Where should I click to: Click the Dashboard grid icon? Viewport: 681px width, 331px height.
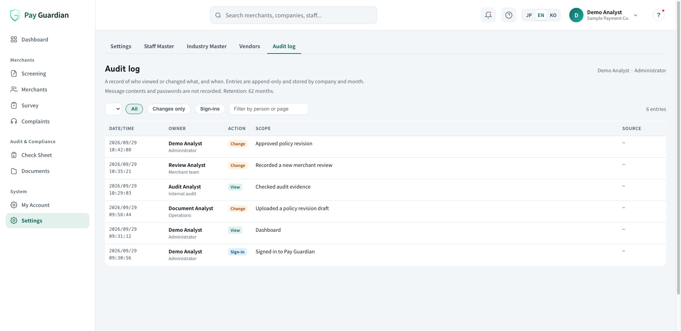click(14, 39)
